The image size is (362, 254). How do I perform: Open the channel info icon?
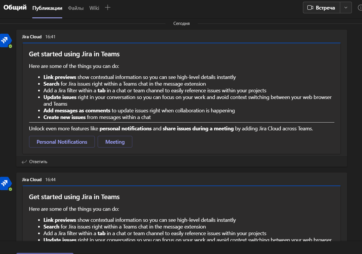(360, 8)
